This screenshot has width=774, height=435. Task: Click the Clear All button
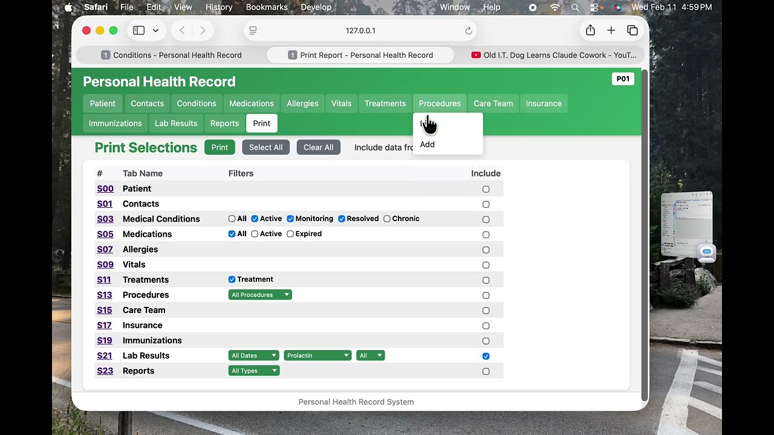(x=319, y=147)
